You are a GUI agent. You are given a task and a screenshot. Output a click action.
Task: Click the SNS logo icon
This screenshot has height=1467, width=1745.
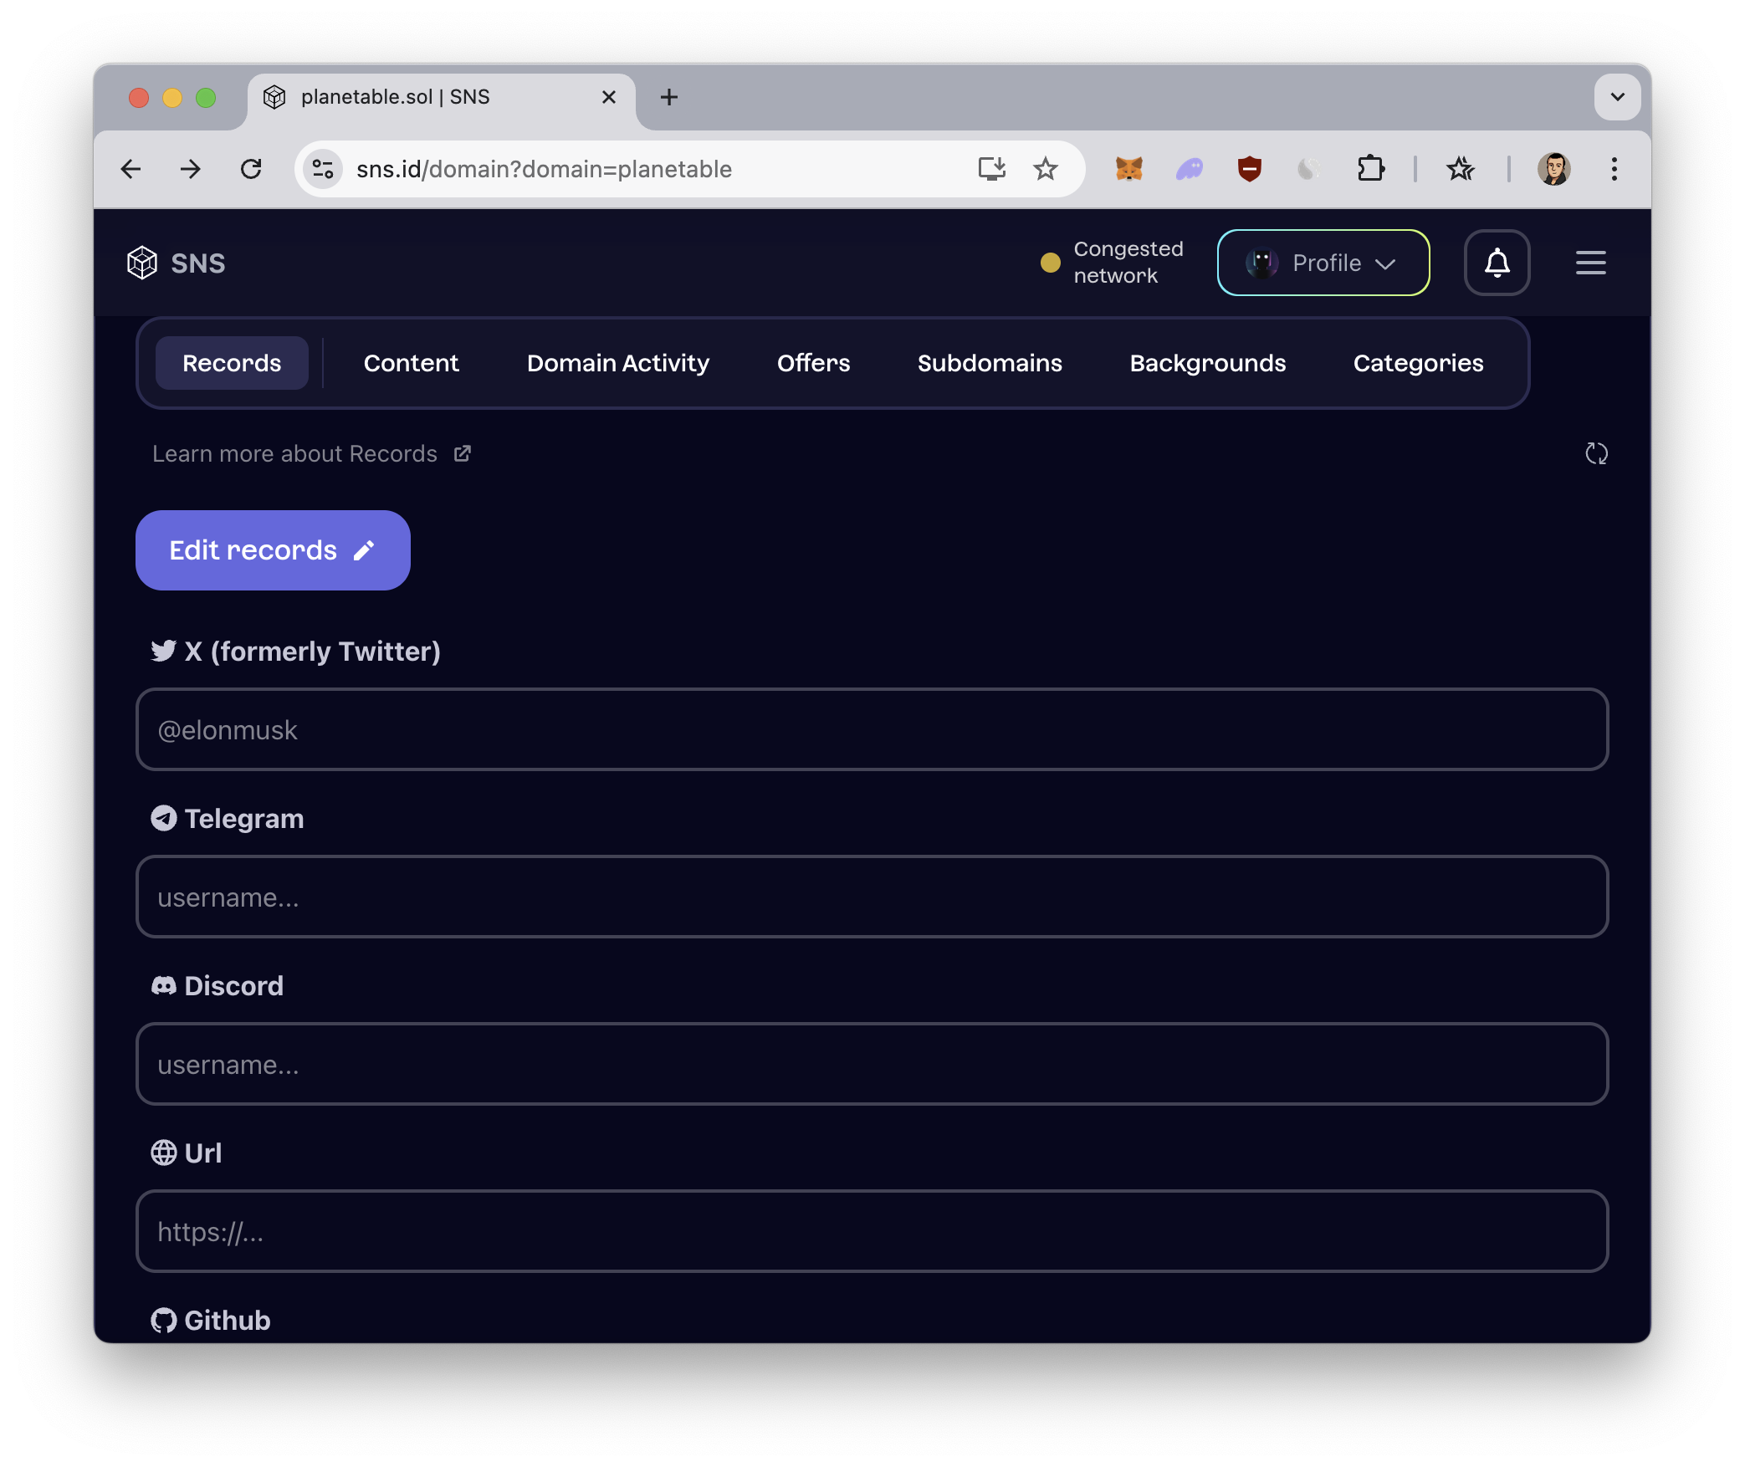144,262
